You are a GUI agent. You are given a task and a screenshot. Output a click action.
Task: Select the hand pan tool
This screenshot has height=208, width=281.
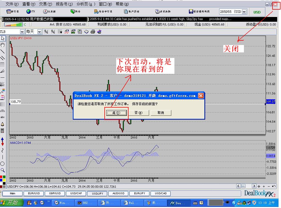coord(2,45)
